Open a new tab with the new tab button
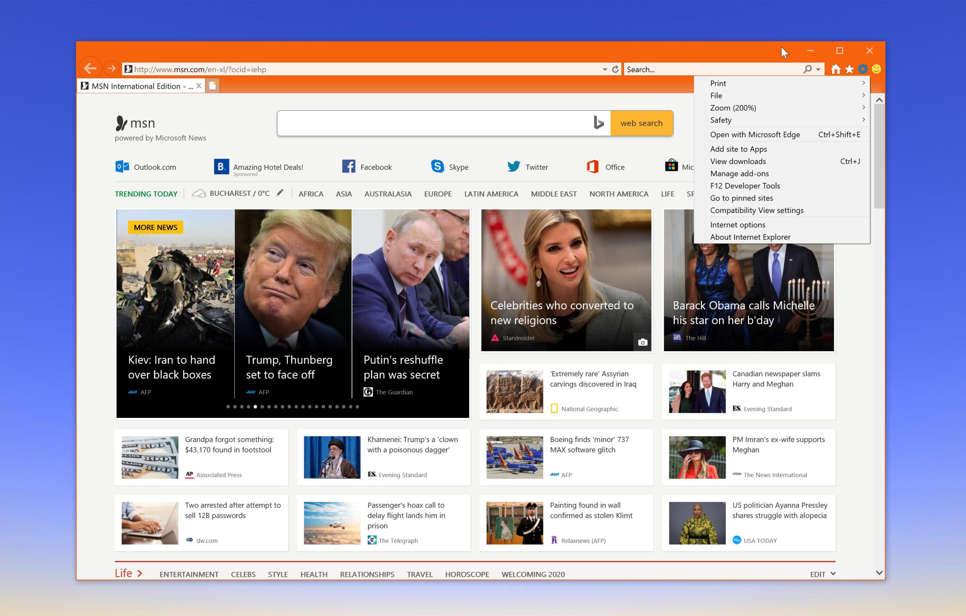966x616 pixels. (x=212, y=86)
